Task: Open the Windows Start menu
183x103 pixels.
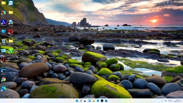Action: (x=77, y=101)
